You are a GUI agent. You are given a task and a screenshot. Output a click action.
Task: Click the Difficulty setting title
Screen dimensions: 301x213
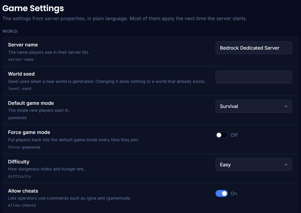19,162
